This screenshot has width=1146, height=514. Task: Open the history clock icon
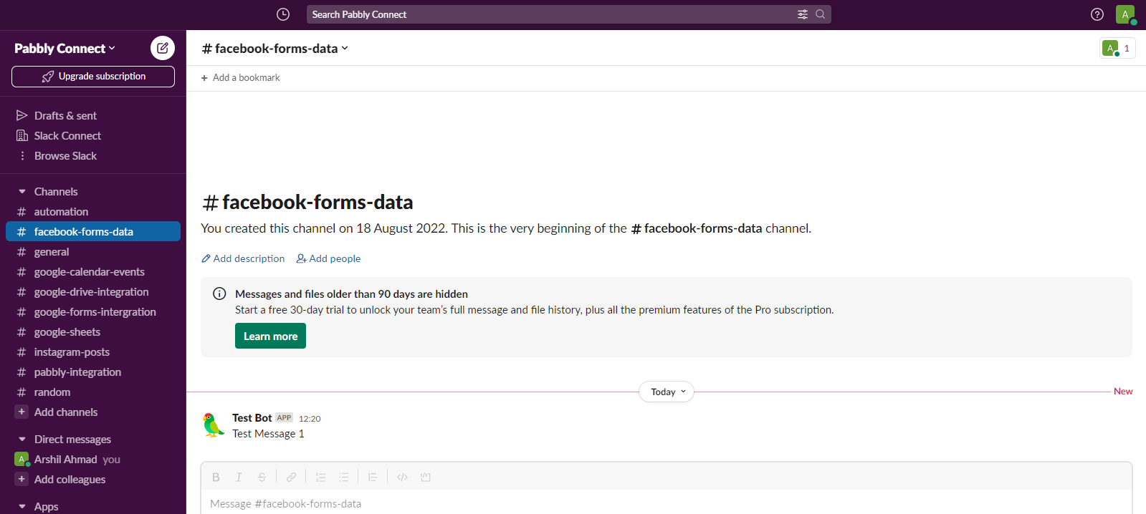pyautogui.click(x=283, y=14)
